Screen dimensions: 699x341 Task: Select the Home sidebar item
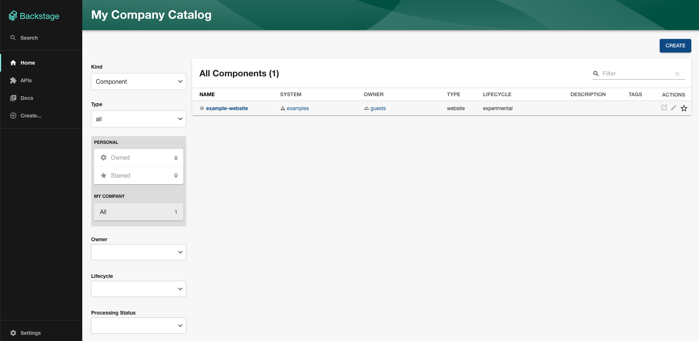click(28, 63)
